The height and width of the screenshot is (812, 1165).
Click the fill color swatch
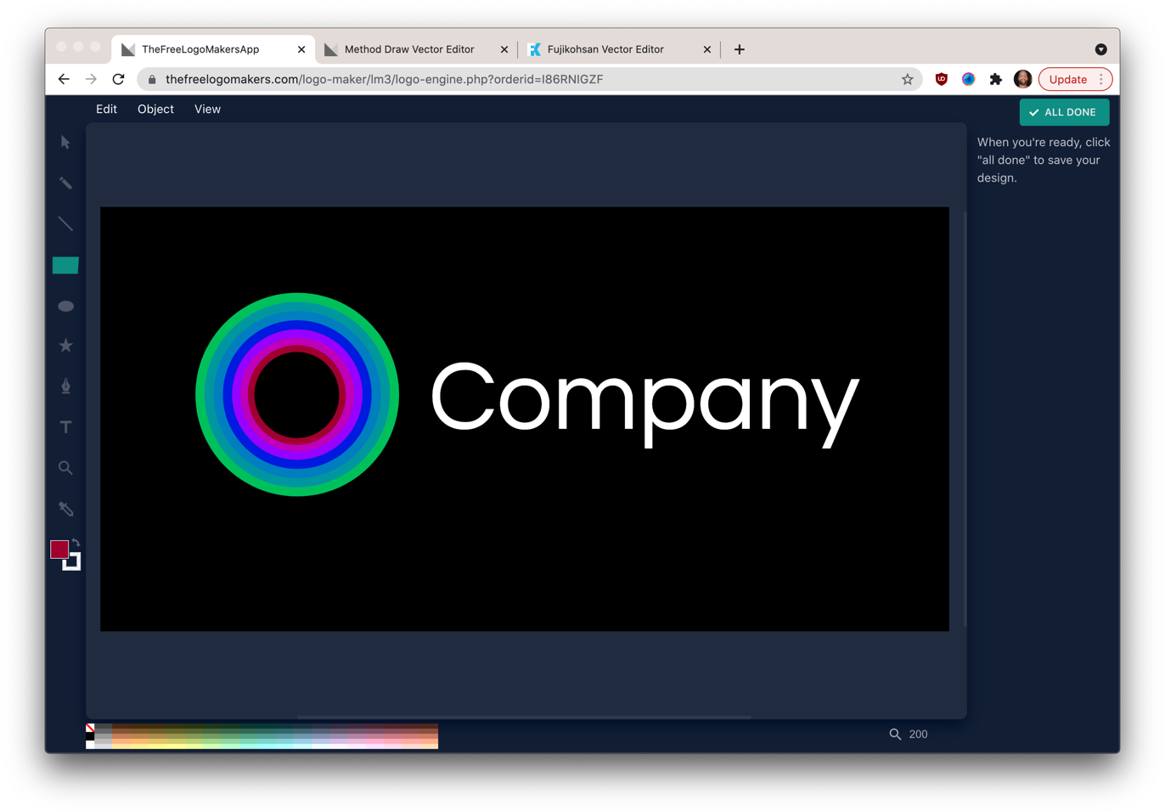59,550
